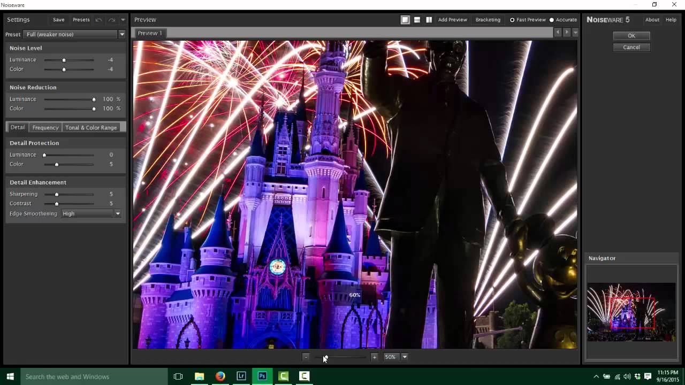Zoom out with the minus button
This screenshot has height=385, width=685.
click(x=306, y=357)
